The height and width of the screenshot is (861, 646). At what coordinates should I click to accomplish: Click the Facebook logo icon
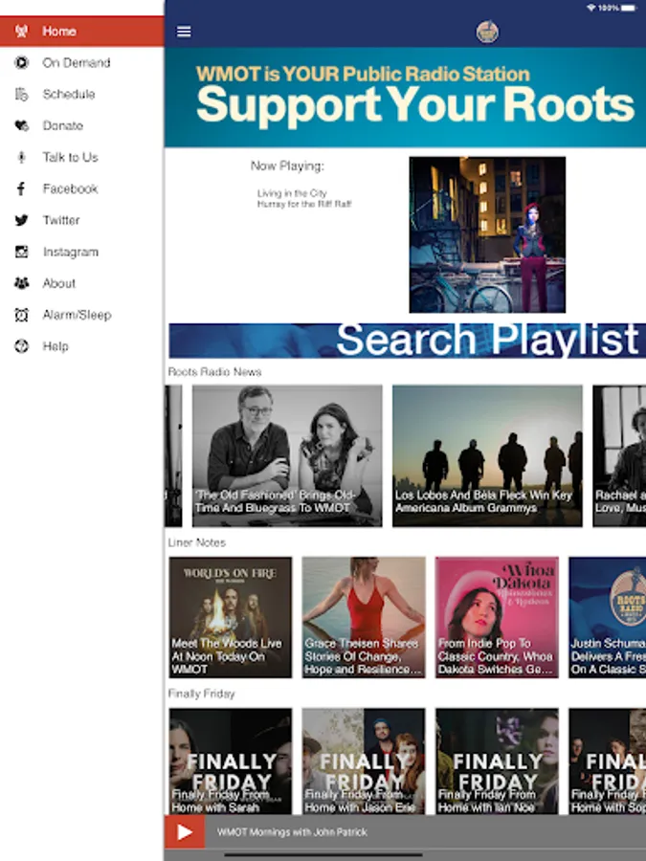point(21,188)
